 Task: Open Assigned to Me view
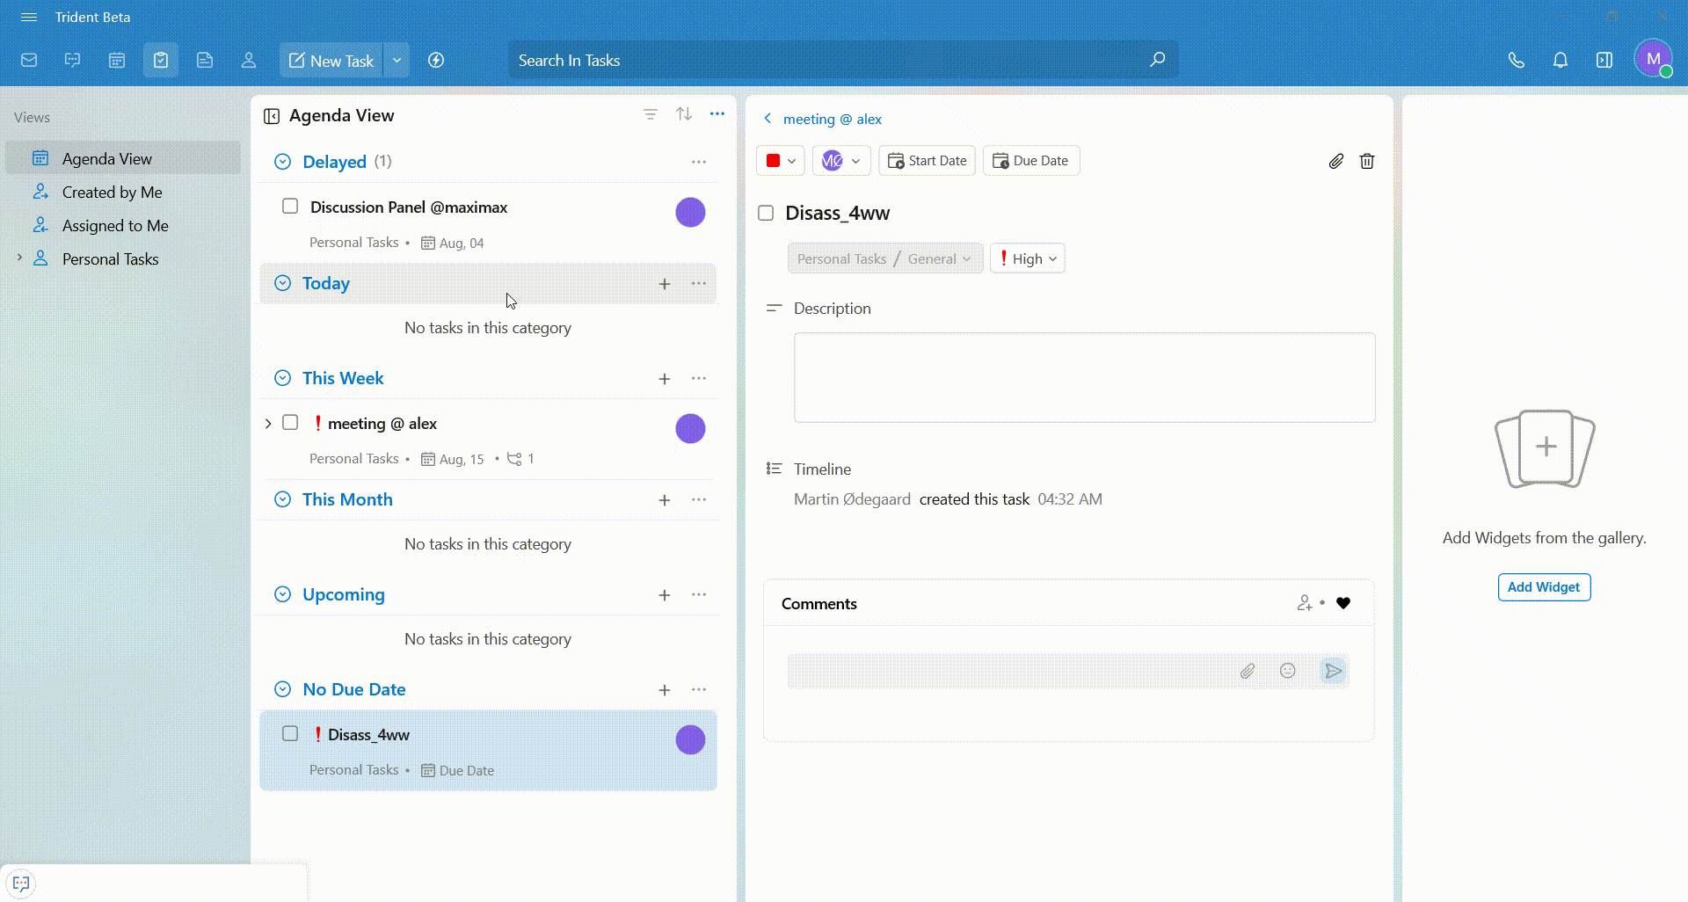pyautogui.click(x=114, y=226)
